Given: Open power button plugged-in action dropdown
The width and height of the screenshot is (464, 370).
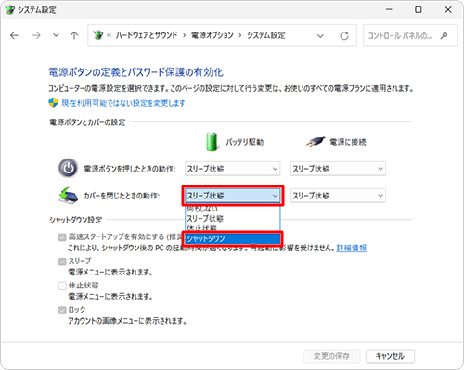Looking at the screenshot, I should tap(338, 169).
